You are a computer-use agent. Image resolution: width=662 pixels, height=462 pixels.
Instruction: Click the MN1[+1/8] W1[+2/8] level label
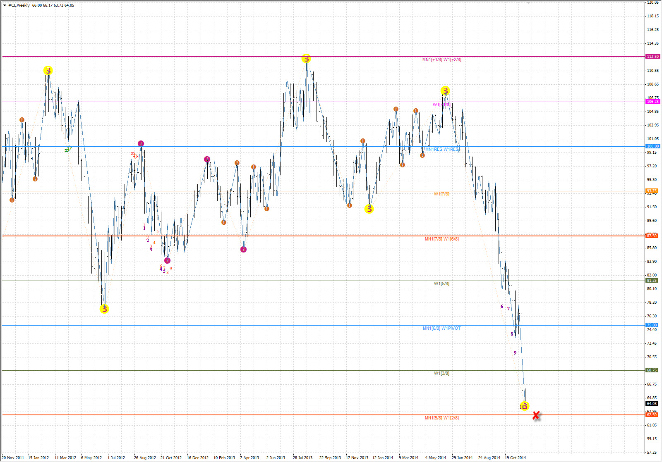(441, 60)
